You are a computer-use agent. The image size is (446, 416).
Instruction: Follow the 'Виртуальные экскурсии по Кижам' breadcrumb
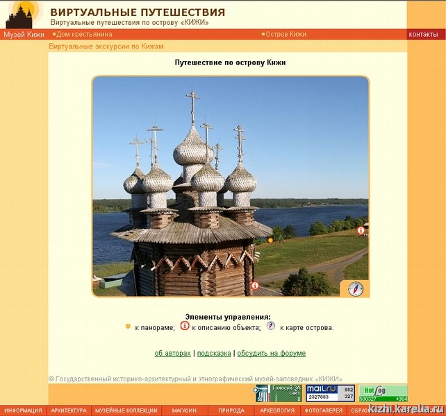coord(106,46)
